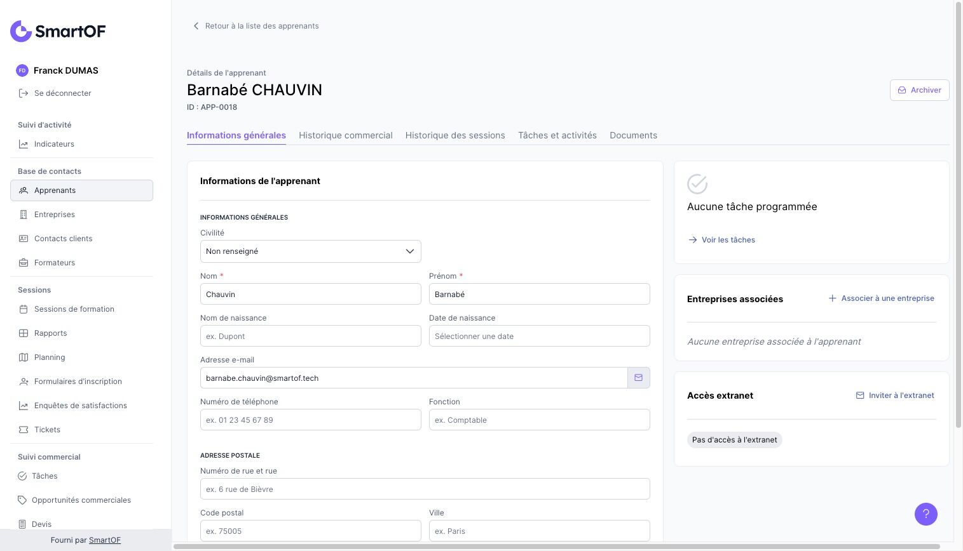Click the envelope icon beside the e-mail field
The image size is (963, 551).
click(638, 378)
